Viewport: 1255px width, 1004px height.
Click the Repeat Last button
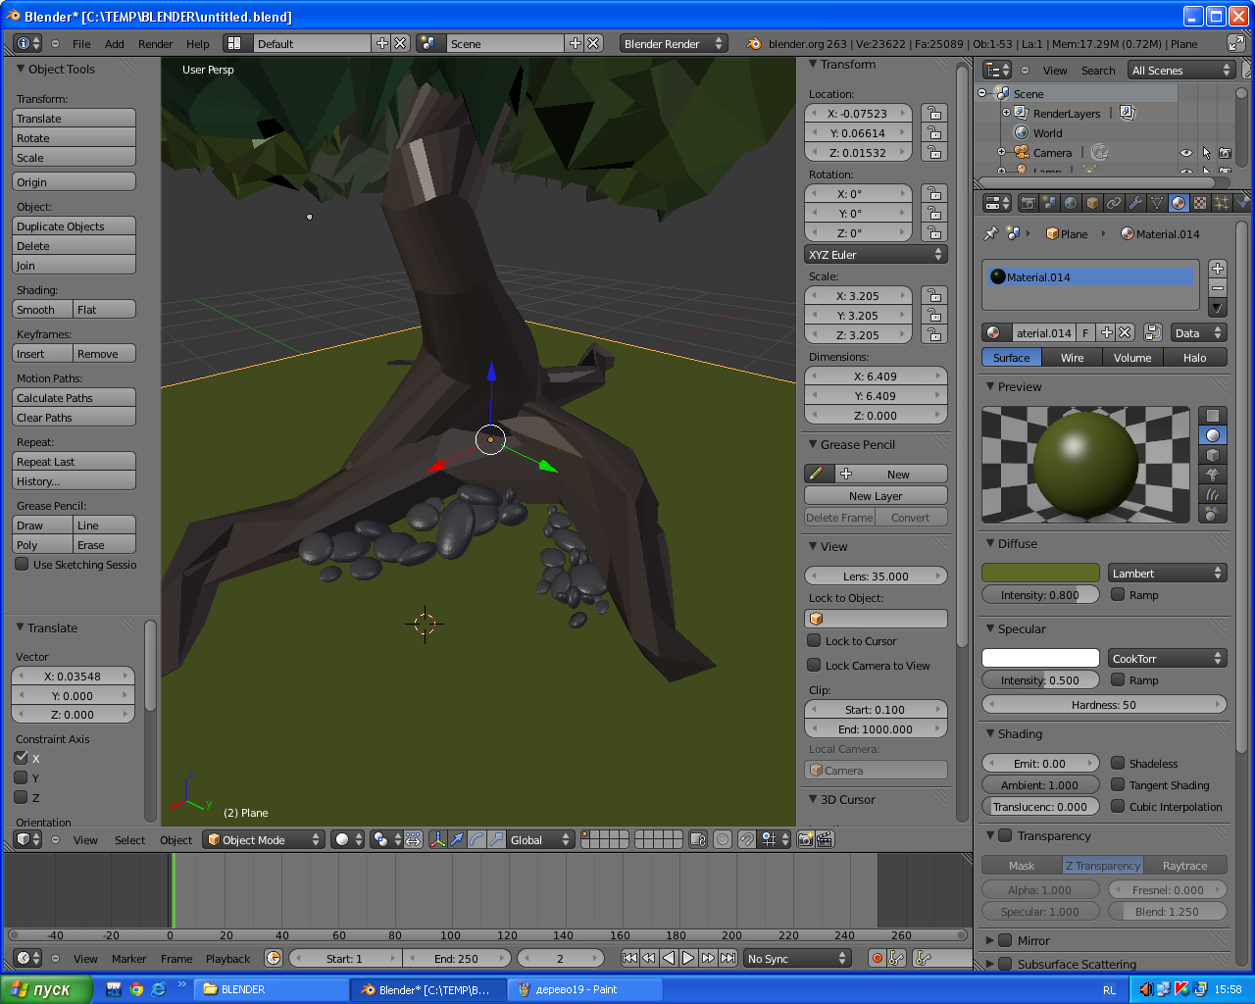[x=74, y=461]
